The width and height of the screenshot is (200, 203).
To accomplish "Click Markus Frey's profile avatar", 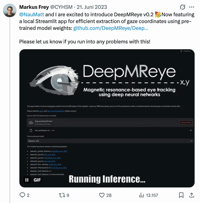I will [9, 10].
